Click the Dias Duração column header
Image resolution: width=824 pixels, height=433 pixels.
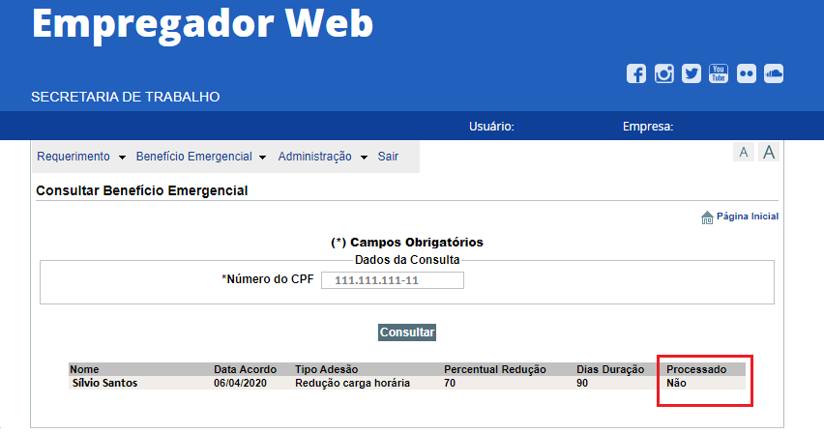click(610, 369)
